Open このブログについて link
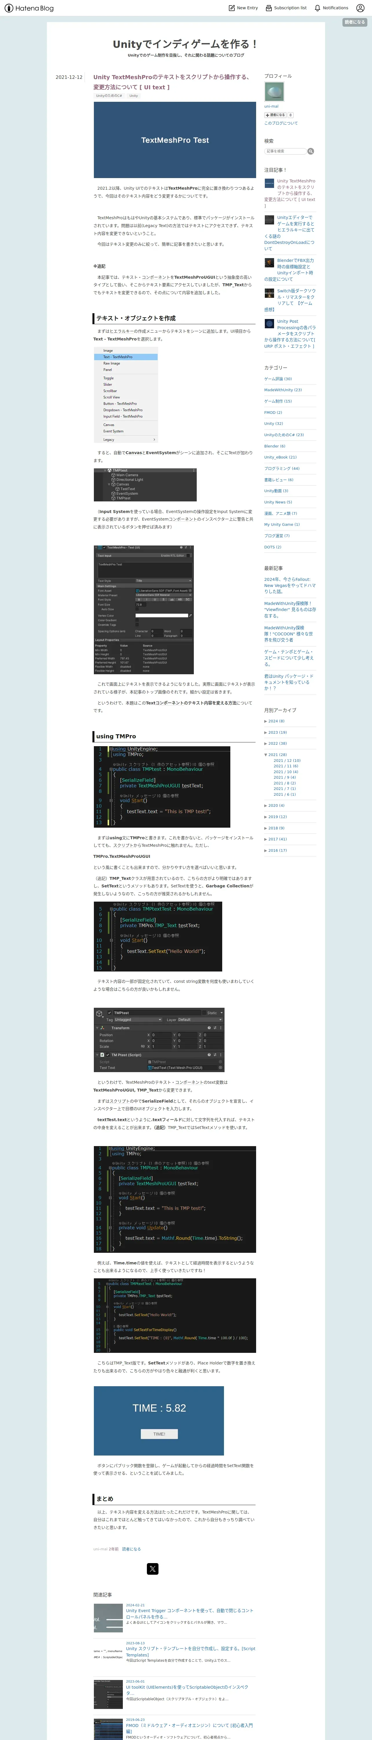 pyautogui.click(x=281, y=123)
